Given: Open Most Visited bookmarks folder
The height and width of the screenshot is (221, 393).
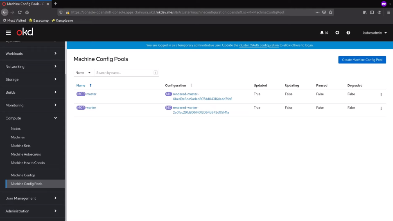Looking at the screenshot, I should [x=14, y=20].
